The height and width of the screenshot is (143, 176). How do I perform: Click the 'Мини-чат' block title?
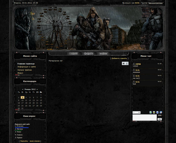coord(146,56)
